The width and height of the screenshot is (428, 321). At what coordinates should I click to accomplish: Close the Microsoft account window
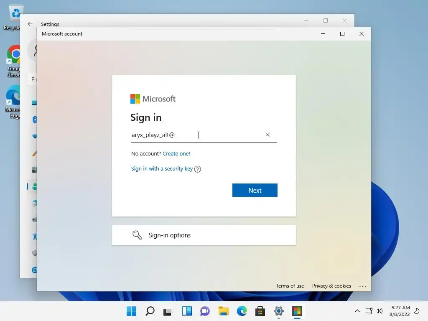[x=362, y=34]
